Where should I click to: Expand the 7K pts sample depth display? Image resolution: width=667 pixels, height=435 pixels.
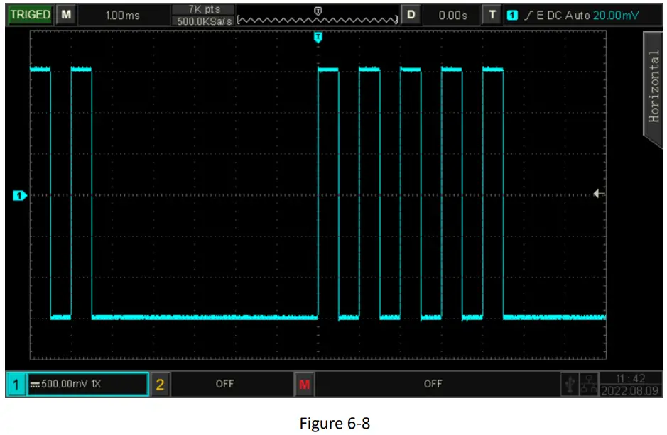[x=204, y=12]
